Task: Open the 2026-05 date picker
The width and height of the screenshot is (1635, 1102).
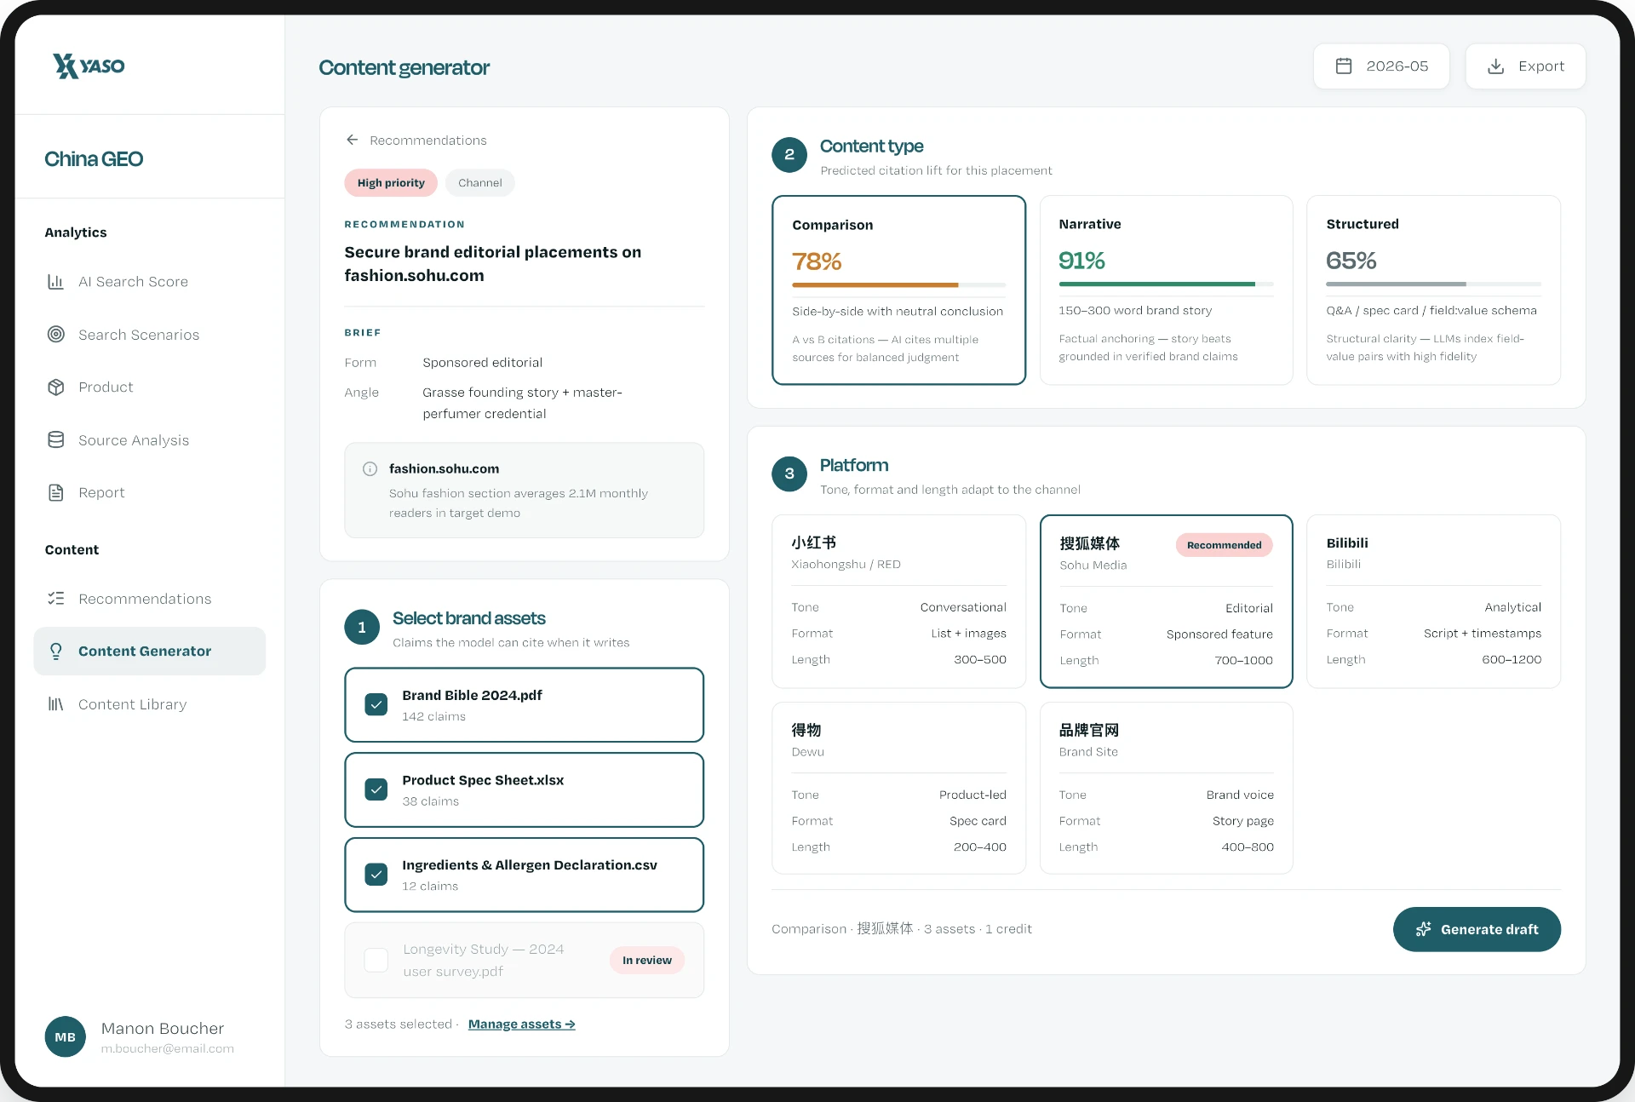Action: 1381,66
